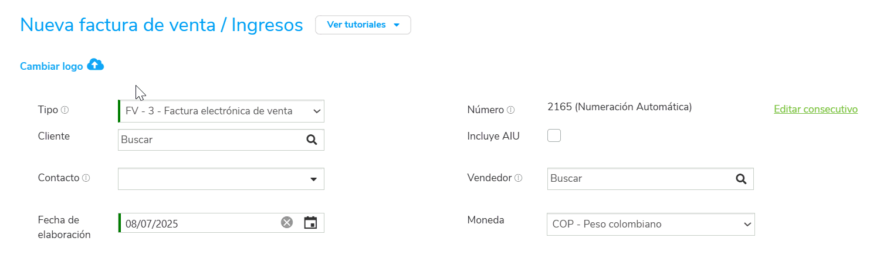Click the Fecha de elaboración date field
Image resolution: width=880 pixels, height=258 pixels.
coord(199,223)
